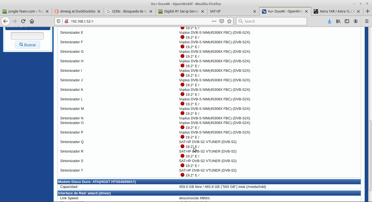Click the EPG search text field
This screenshot has height=202, width=372.
click(x=27, y=36)
